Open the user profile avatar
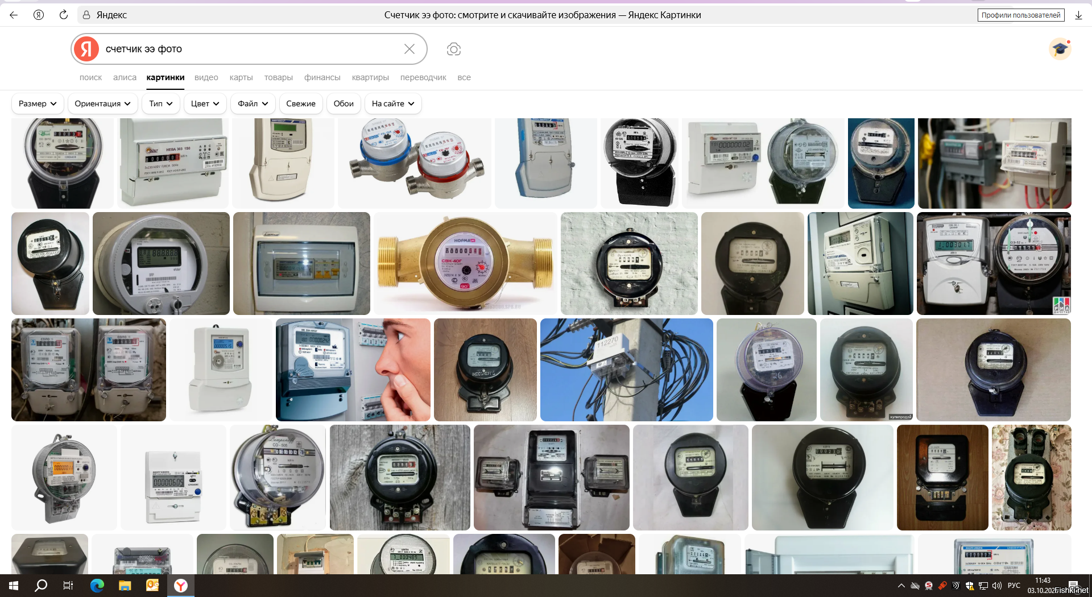The image size is (1092, 597). [1060, 49]
